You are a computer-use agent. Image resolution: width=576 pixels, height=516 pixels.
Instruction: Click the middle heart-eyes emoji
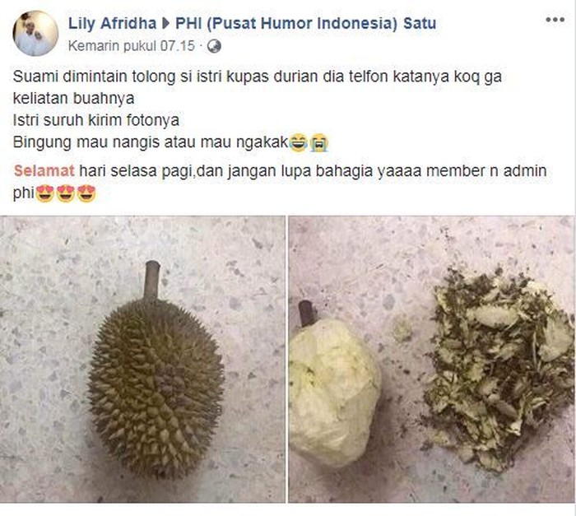tap(66, 193)
